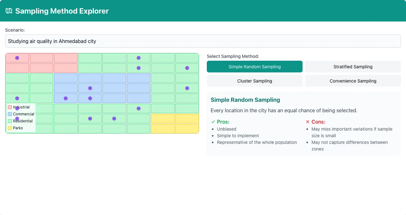Click the Sampling Method Explorer title
Screen dimensions: 406x215
click(62, 11)
